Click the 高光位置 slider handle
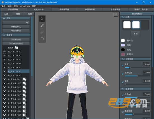154x119 pixels. 137,76
